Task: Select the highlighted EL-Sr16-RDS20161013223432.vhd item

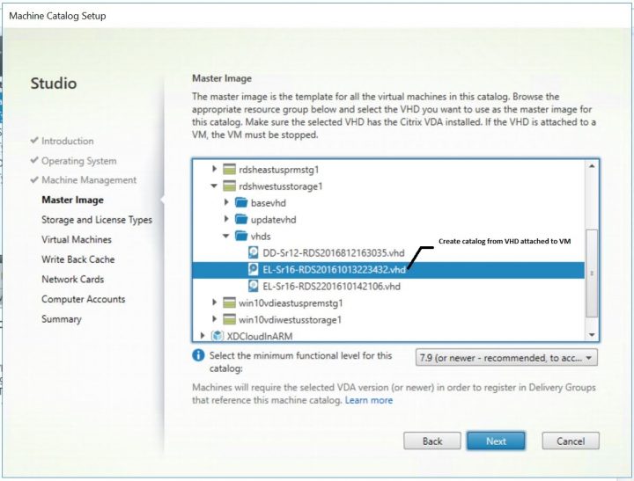Action: coord(334,269)
